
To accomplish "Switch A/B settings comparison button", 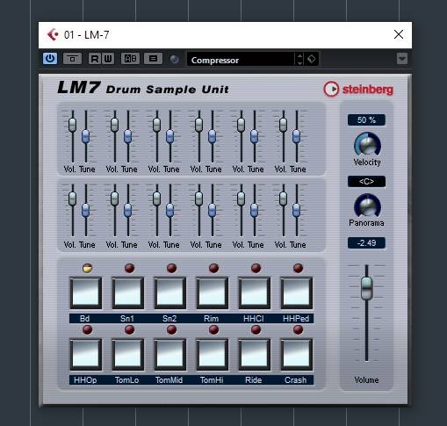I will [x=130, y=59].
